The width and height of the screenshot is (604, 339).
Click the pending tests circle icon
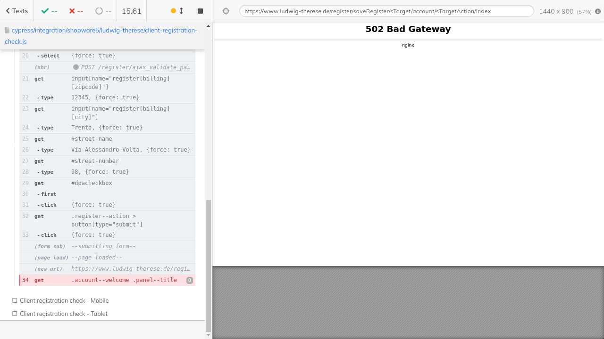click(x=99, y=11)
